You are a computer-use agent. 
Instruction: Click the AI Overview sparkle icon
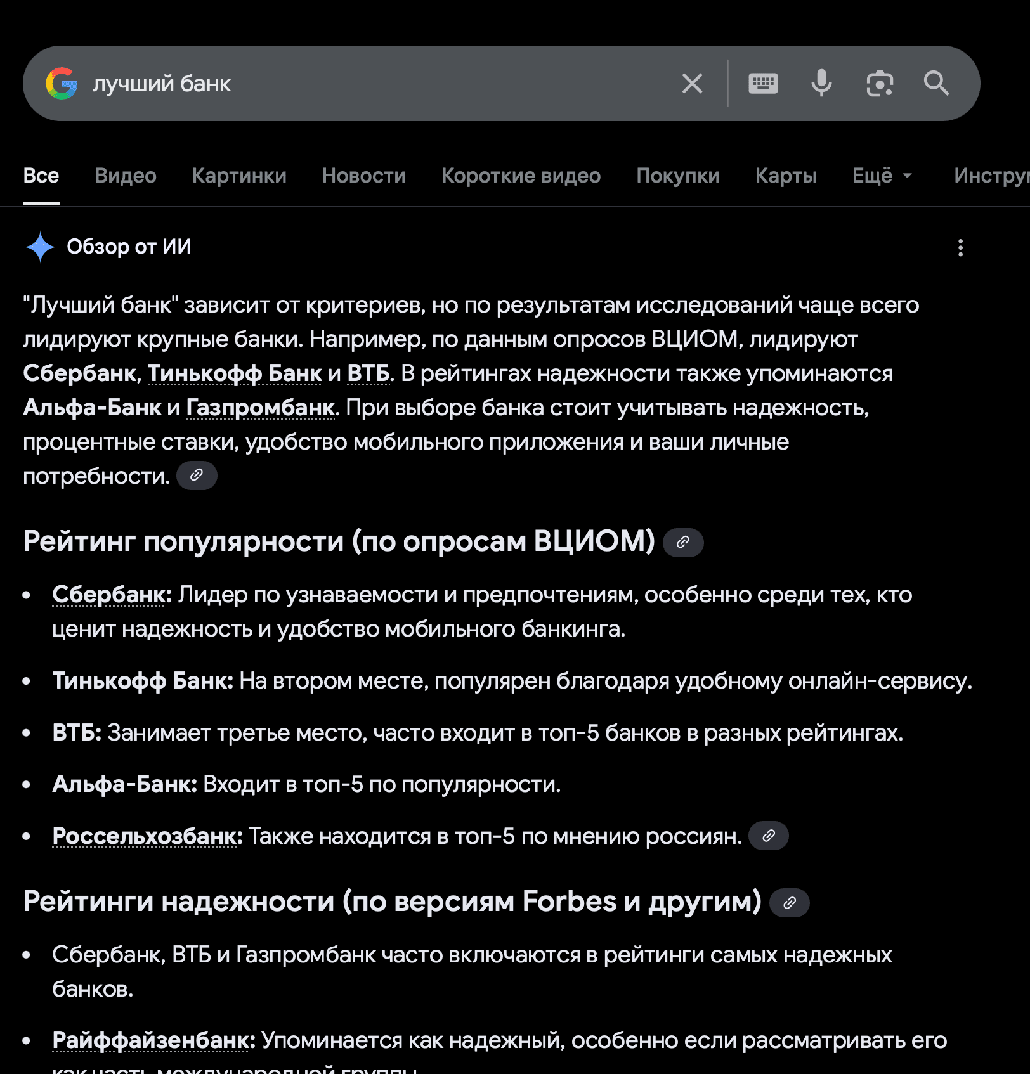(39, 247)
